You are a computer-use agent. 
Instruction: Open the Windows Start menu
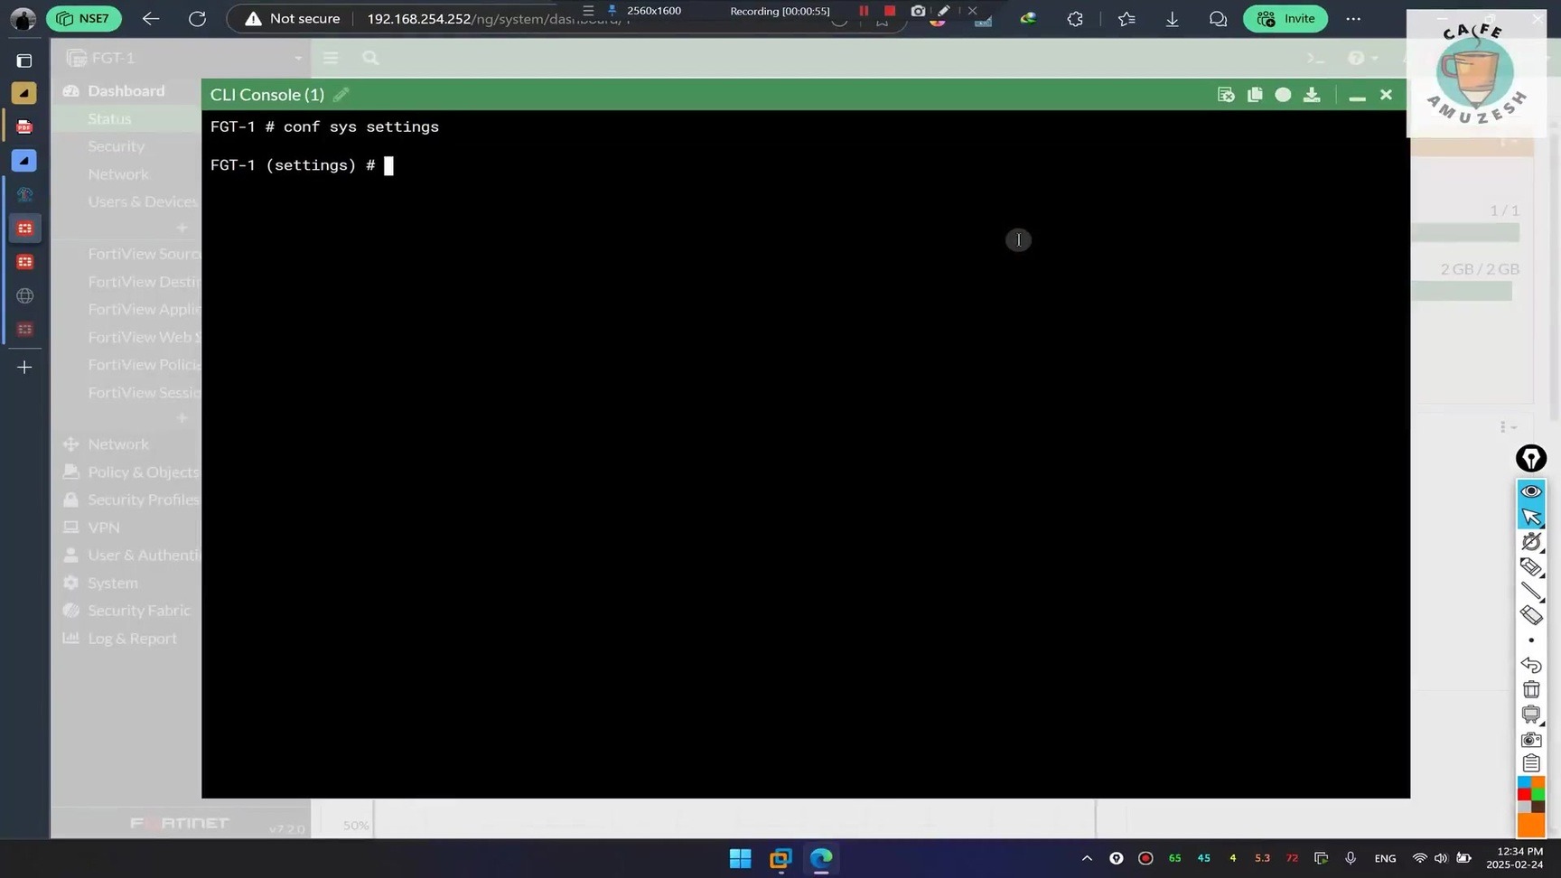click(x=740, y=858)
